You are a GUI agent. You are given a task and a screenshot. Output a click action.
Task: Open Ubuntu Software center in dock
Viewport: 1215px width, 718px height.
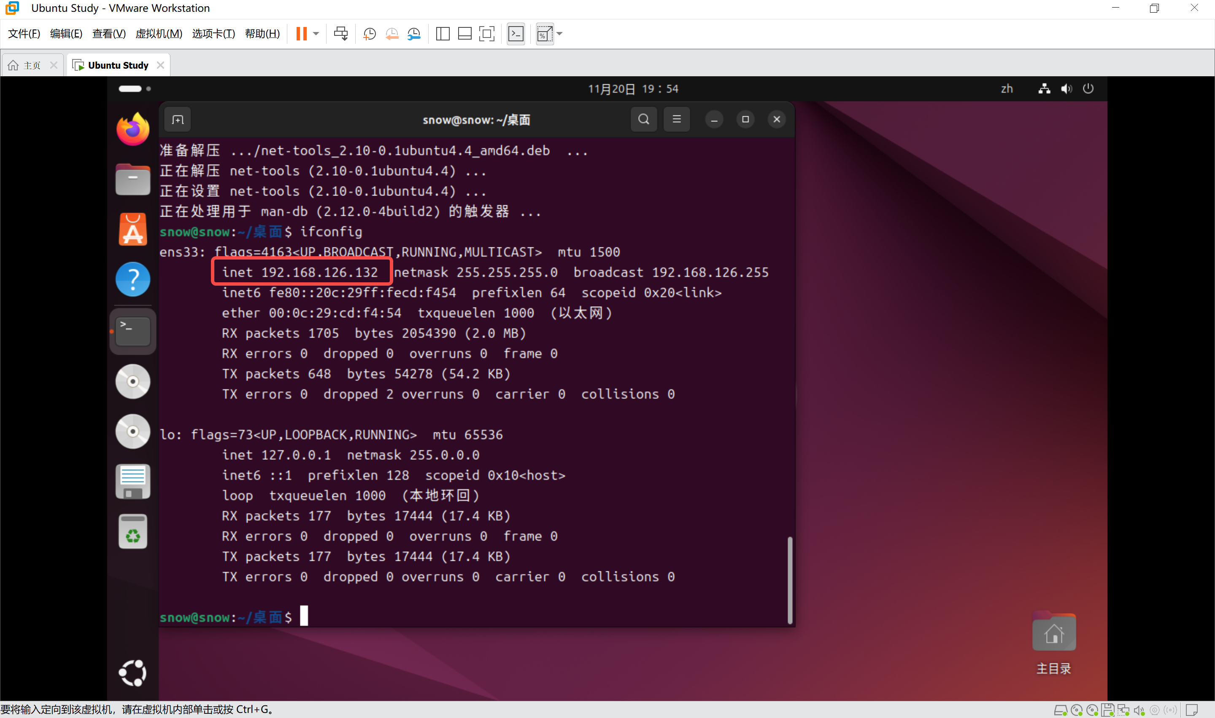pyautogui.click(x=133, y=229)
